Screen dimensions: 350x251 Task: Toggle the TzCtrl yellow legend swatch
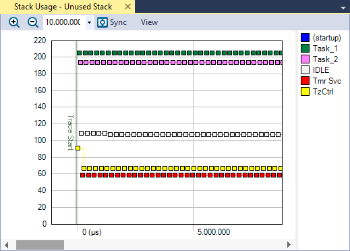click(x=305, y=92)
